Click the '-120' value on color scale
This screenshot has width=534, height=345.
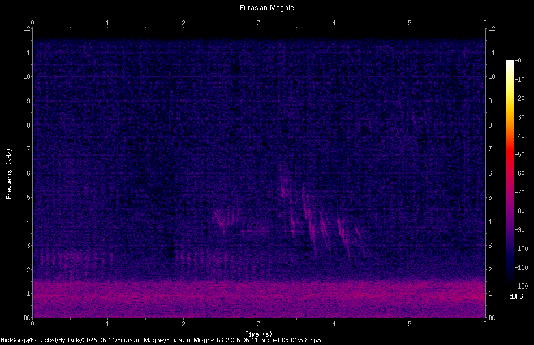(x=521, y=286)
